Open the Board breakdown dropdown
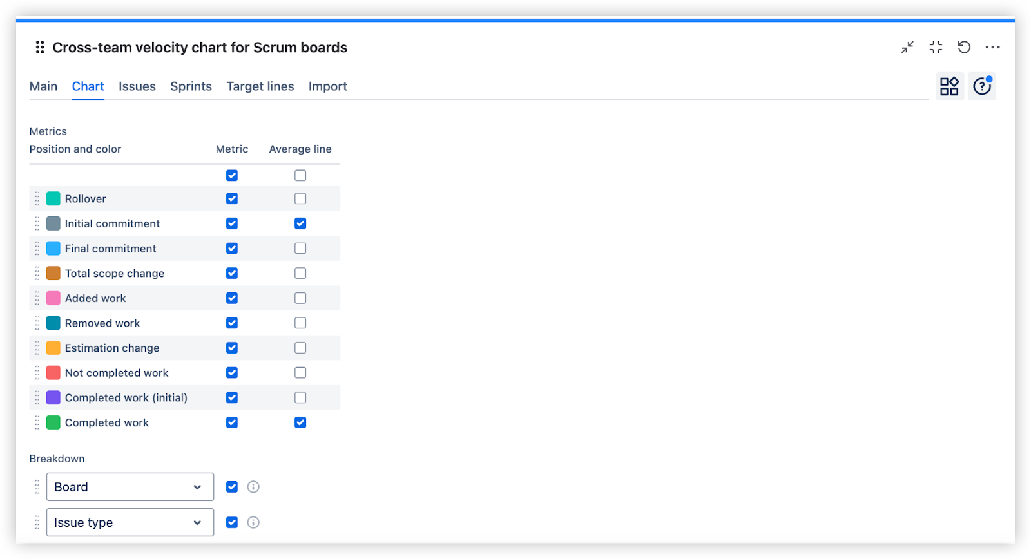The width and height of the screenshot is (1031, 559). [x=129, y=487]
